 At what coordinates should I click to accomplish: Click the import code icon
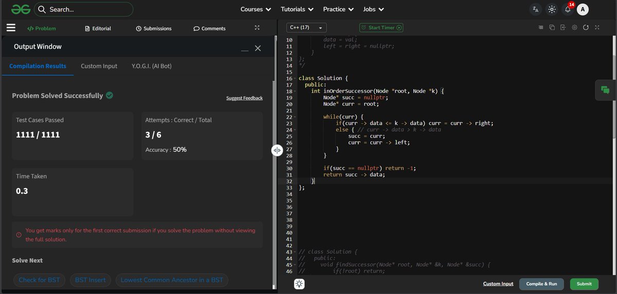pos(563,27)
